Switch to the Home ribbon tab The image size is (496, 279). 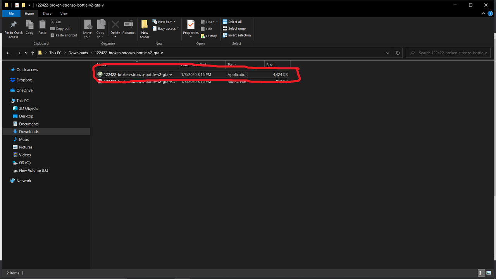[29, 14]
